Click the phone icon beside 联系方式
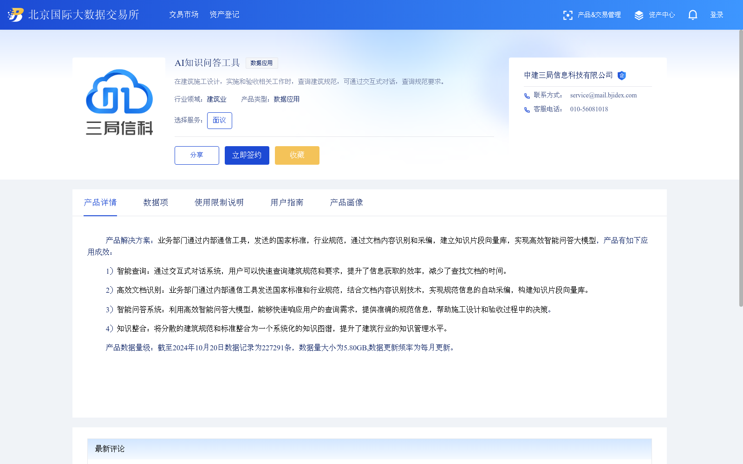Viewport: 743px width, 464px height. [x=527, y=96]
